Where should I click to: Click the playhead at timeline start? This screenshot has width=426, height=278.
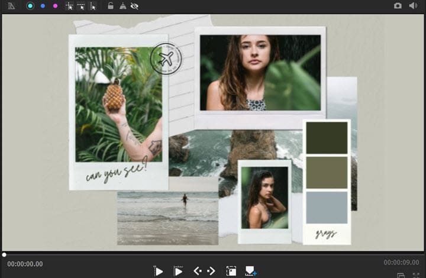pos(4,254)
